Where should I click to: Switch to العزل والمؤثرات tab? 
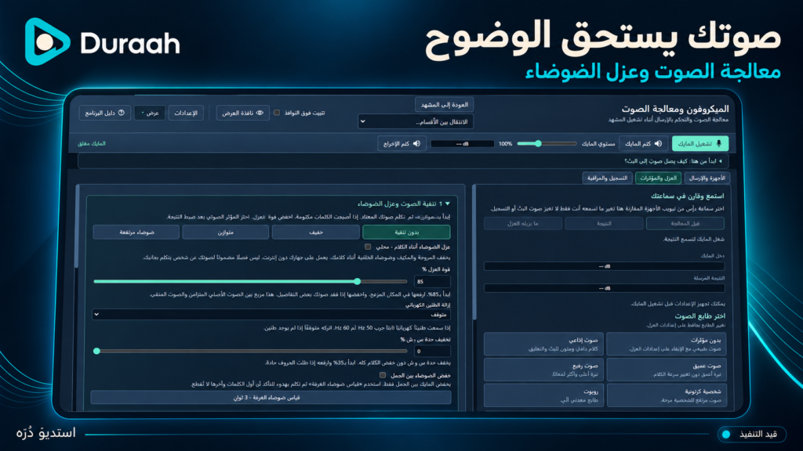click(658, 178)
